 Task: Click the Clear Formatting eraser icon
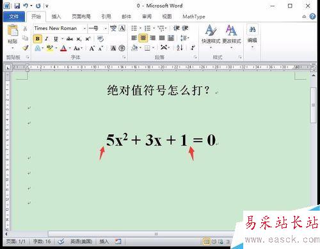pyautogui.click(x=100, y=39)
